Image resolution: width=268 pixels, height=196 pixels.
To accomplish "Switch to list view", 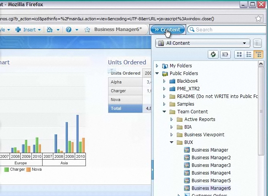I will pos(249,54).
